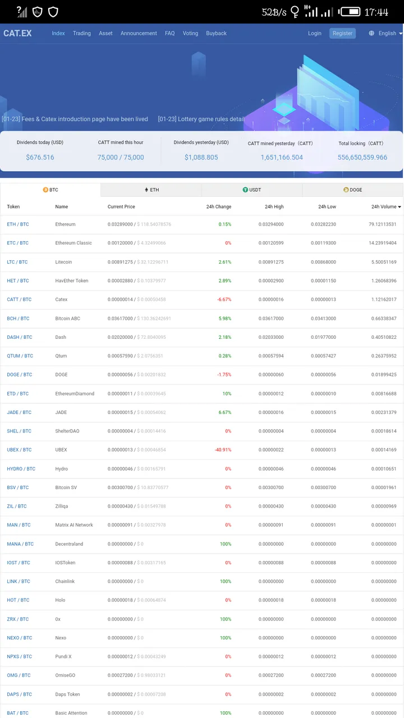Image resolution: width=404 pixels, height=718 pixels.
Task: Open the LINK / BTC pair
Action: [x=19, y=582]
